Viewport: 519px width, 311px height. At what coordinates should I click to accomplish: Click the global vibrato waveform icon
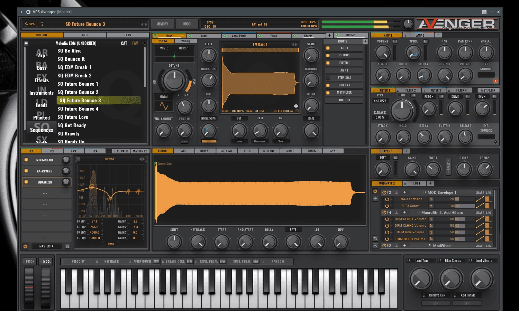164,106
